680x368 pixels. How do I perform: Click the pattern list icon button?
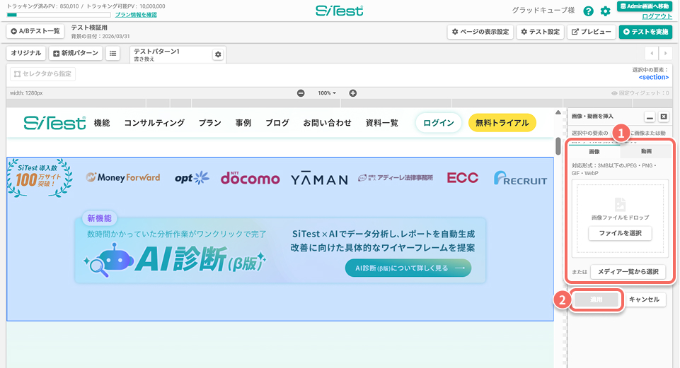point(113,53)
